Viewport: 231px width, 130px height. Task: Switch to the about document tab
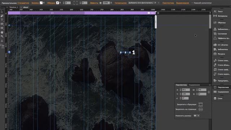[x=26, y=7]
